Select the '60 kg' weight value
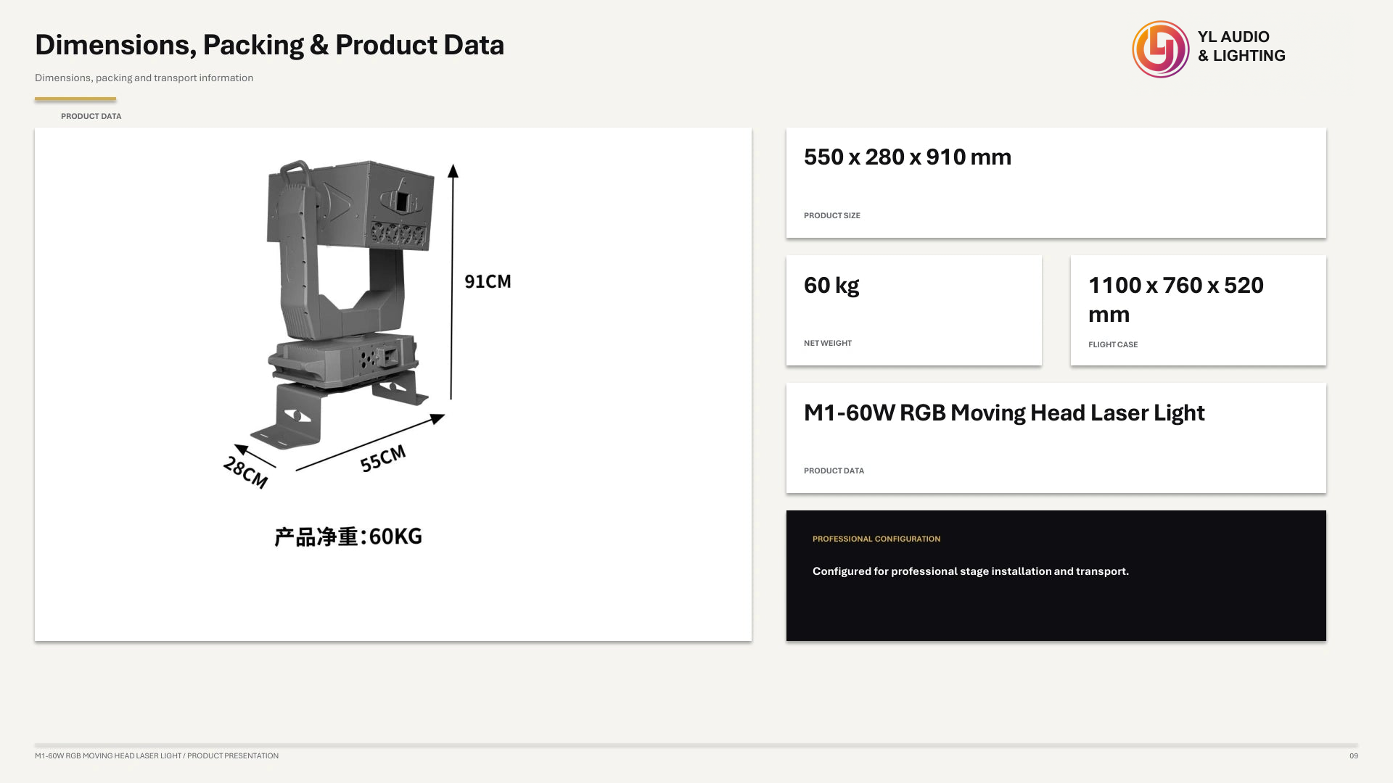Screen dimensions: 1393x783 click(831, 285)
